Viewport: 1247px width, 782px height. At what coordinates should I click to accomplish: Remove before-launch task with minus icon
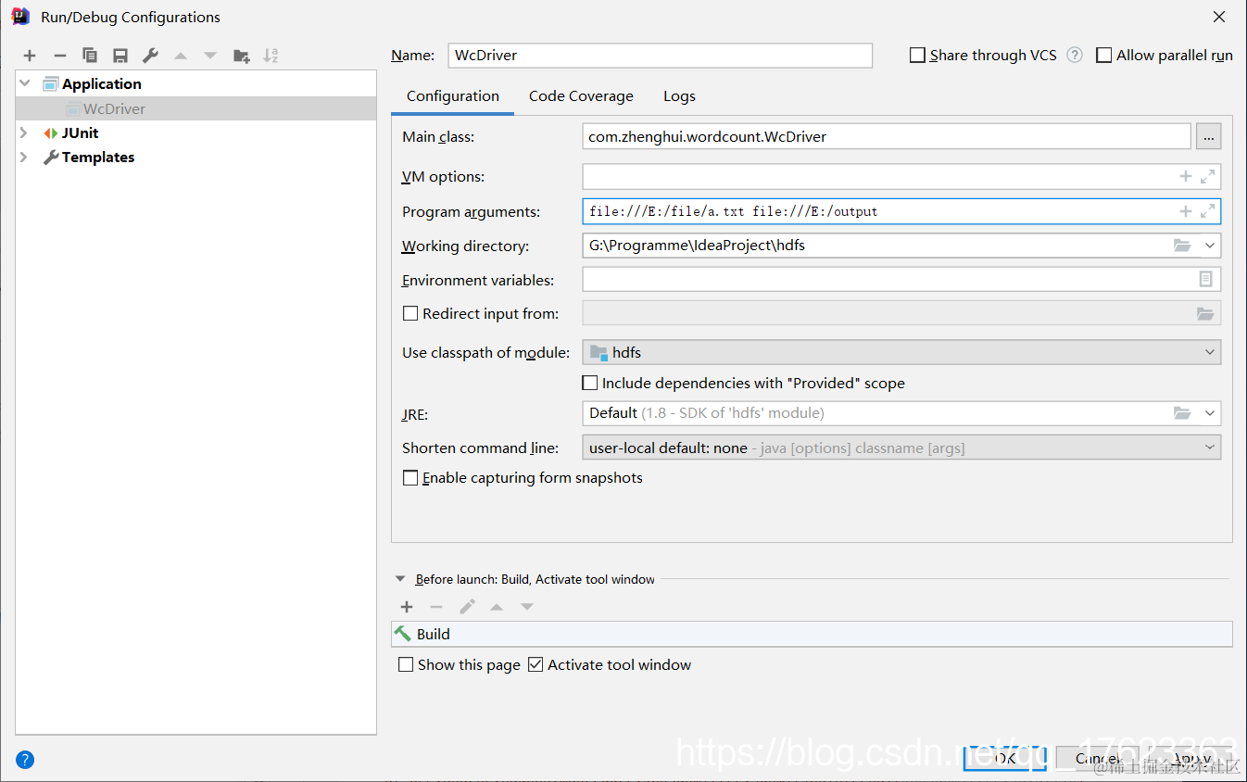tap(436, 607)
